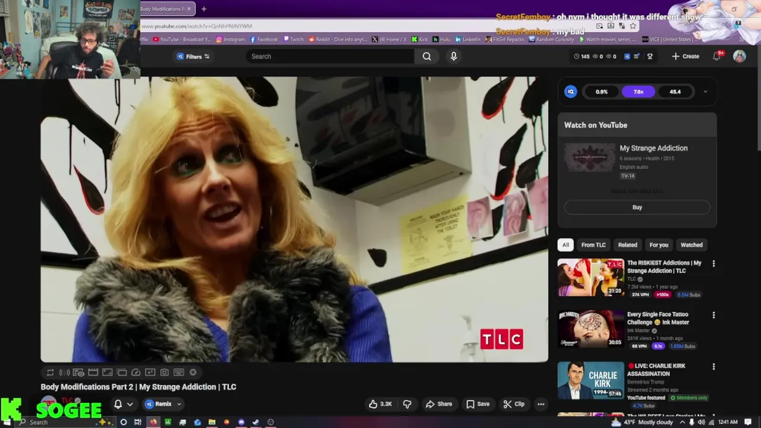This screenshot has height=428, width=761.
Task: Bookmark this page with the star icon
Action: pyautogui.click(x=633, y=26)
